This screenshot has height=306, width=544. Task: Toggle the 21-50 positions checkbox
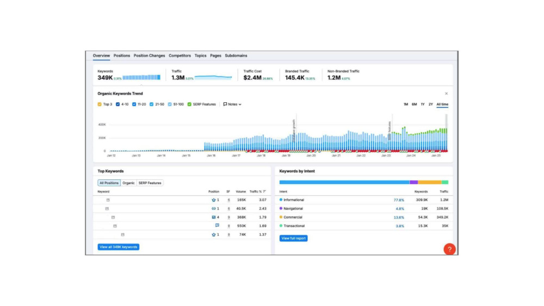click(151, 104)
